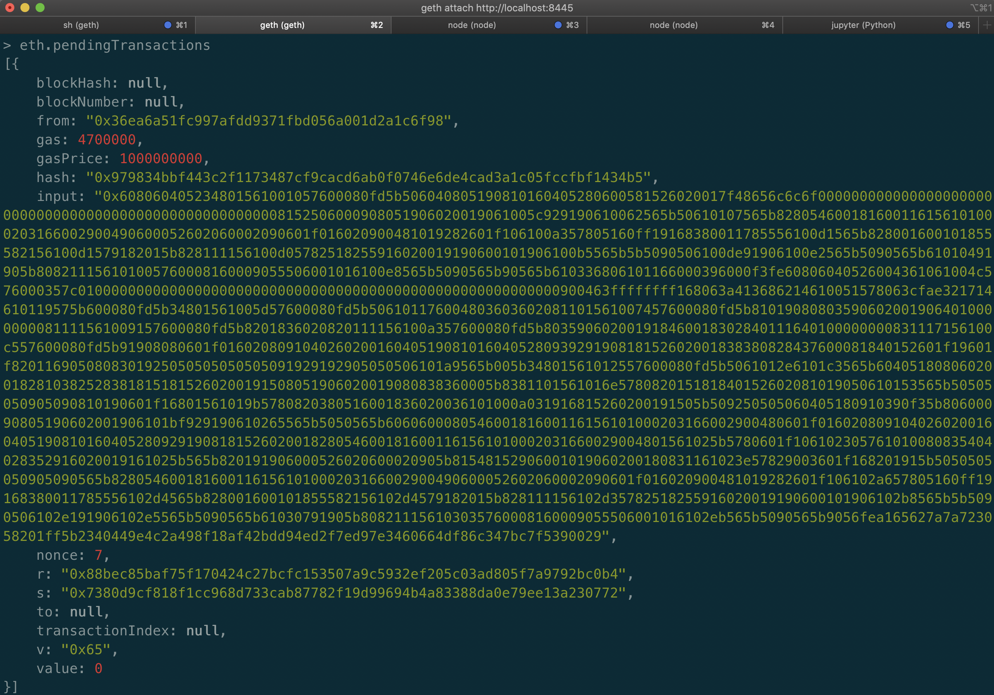Switch to node (node) ⌘4 tab
This screenshot has width=994, height=695.
point(673,25)
